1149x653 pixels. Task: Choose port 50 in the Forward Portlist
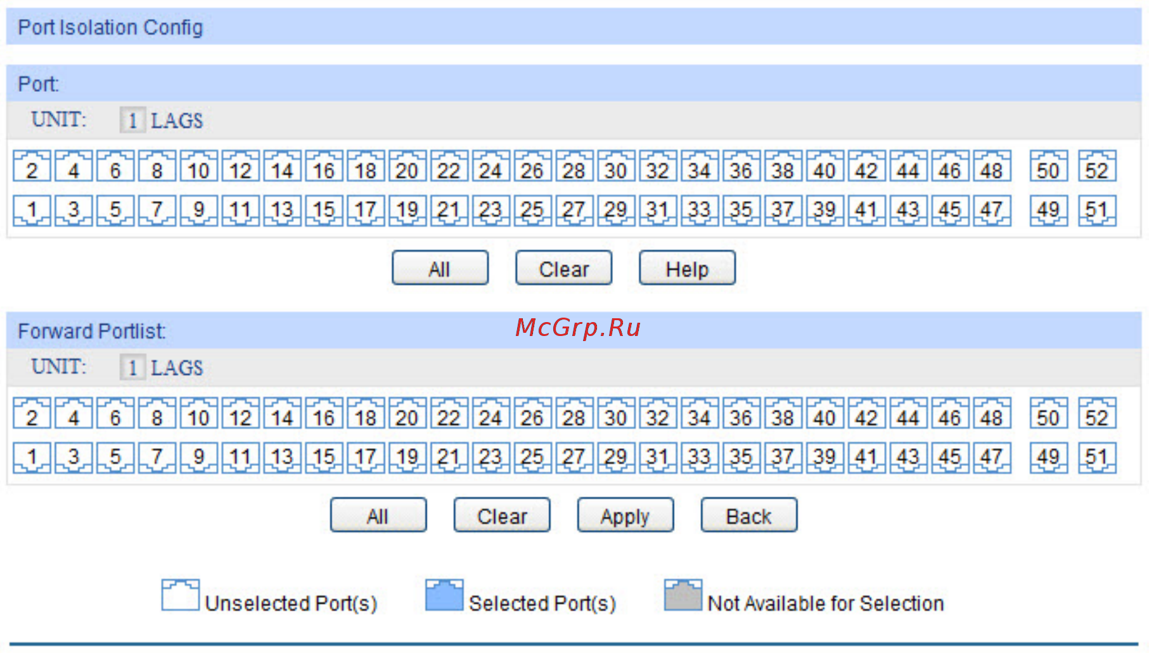1049,414
